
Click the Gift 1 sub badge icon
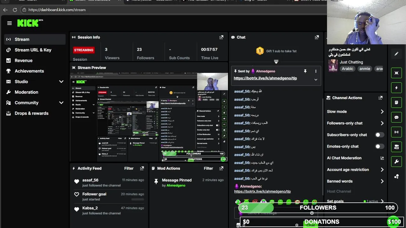(260, 51)
